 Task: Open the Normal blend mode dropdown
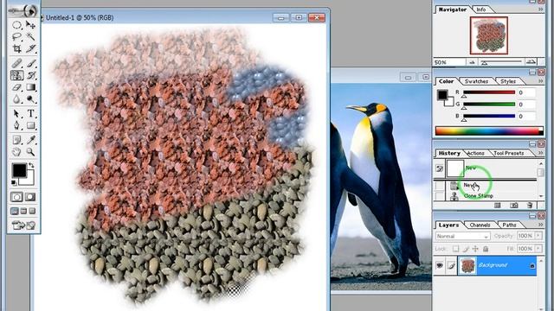click(x=462, y=236)
